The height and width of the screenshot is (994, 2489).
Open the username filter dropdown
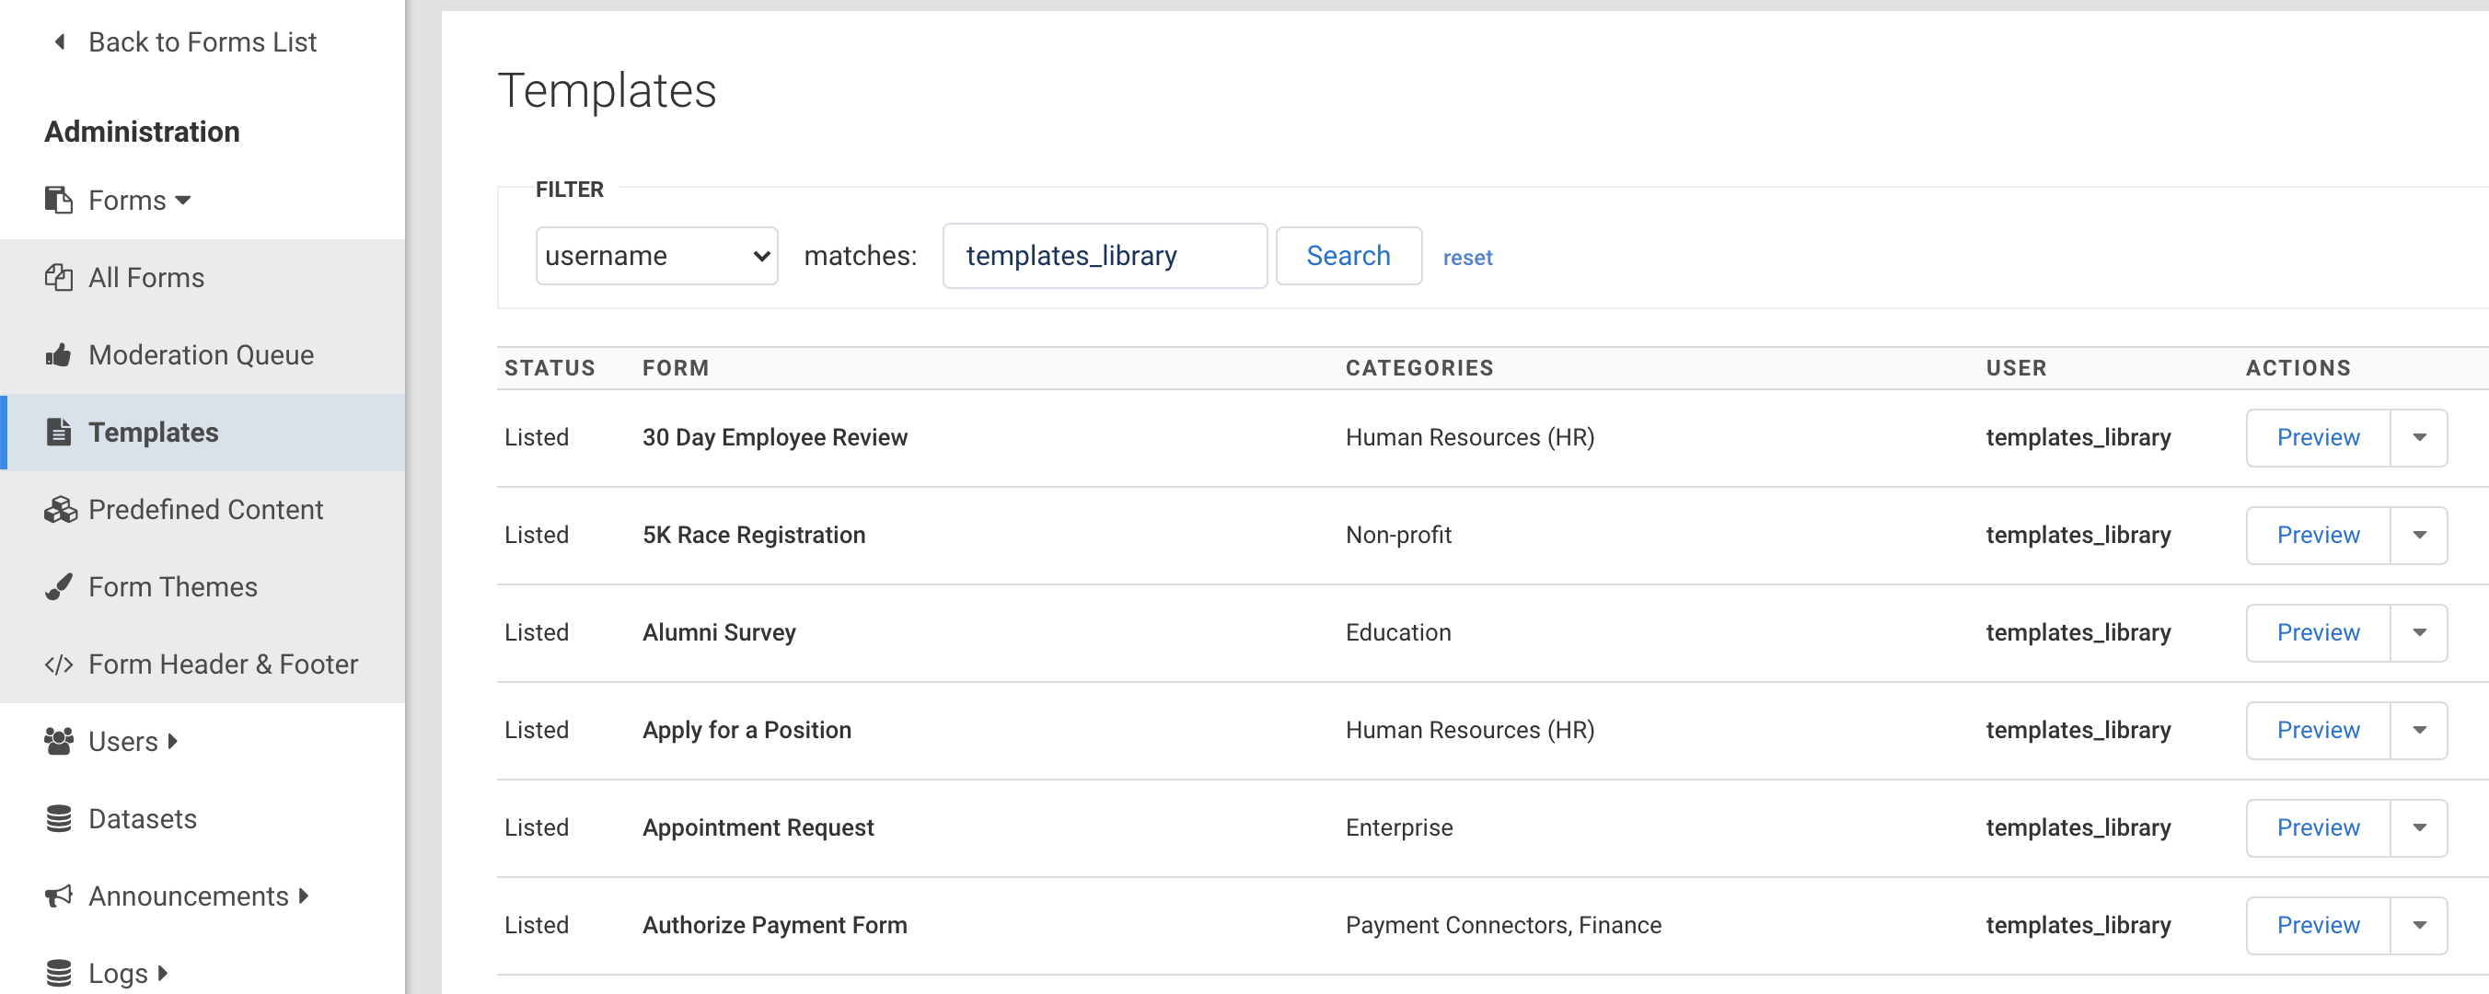pyautogui.click(x=656, y=256)
